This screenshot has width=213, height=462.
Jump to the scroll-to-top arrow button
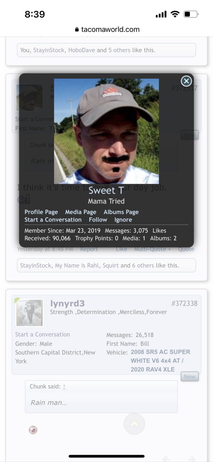pos(134,424)
